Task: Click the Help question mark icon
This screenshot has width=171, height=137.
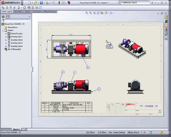Action: click(152, 3)
